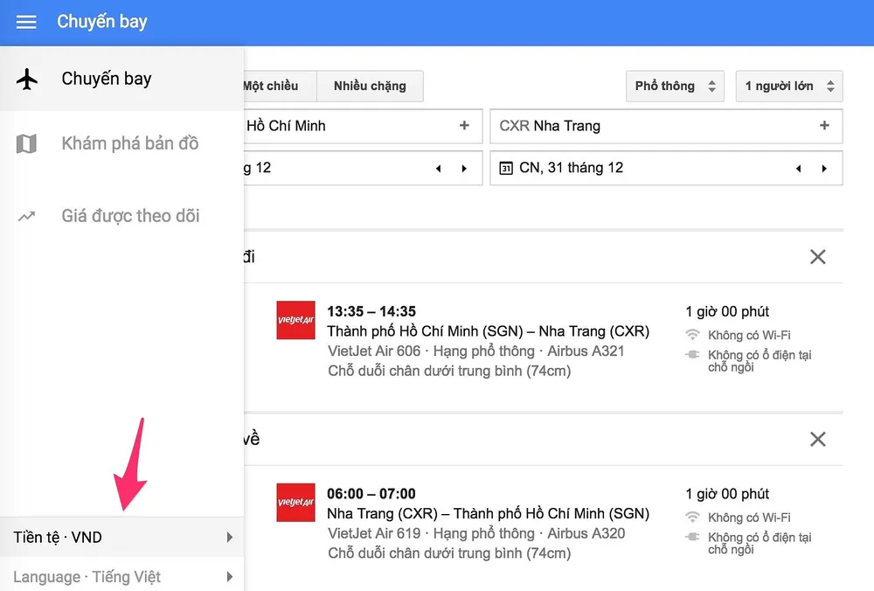Click the VietJet Air logo on 13:35 flight
This screenshot has height=591, width=874.
point(295,320)
